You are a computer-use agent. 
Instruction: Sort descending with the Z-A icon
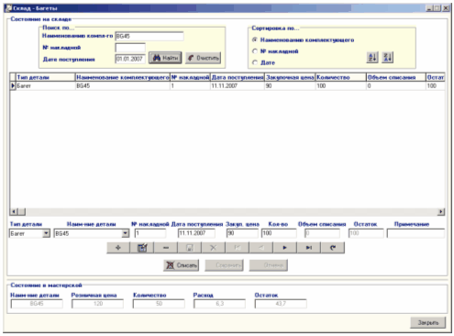click(387, 57)
